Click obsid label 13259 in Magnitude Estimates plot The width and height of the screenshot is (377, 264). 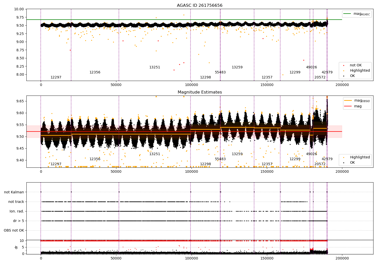pyautogui.click(x=237, y=154)
